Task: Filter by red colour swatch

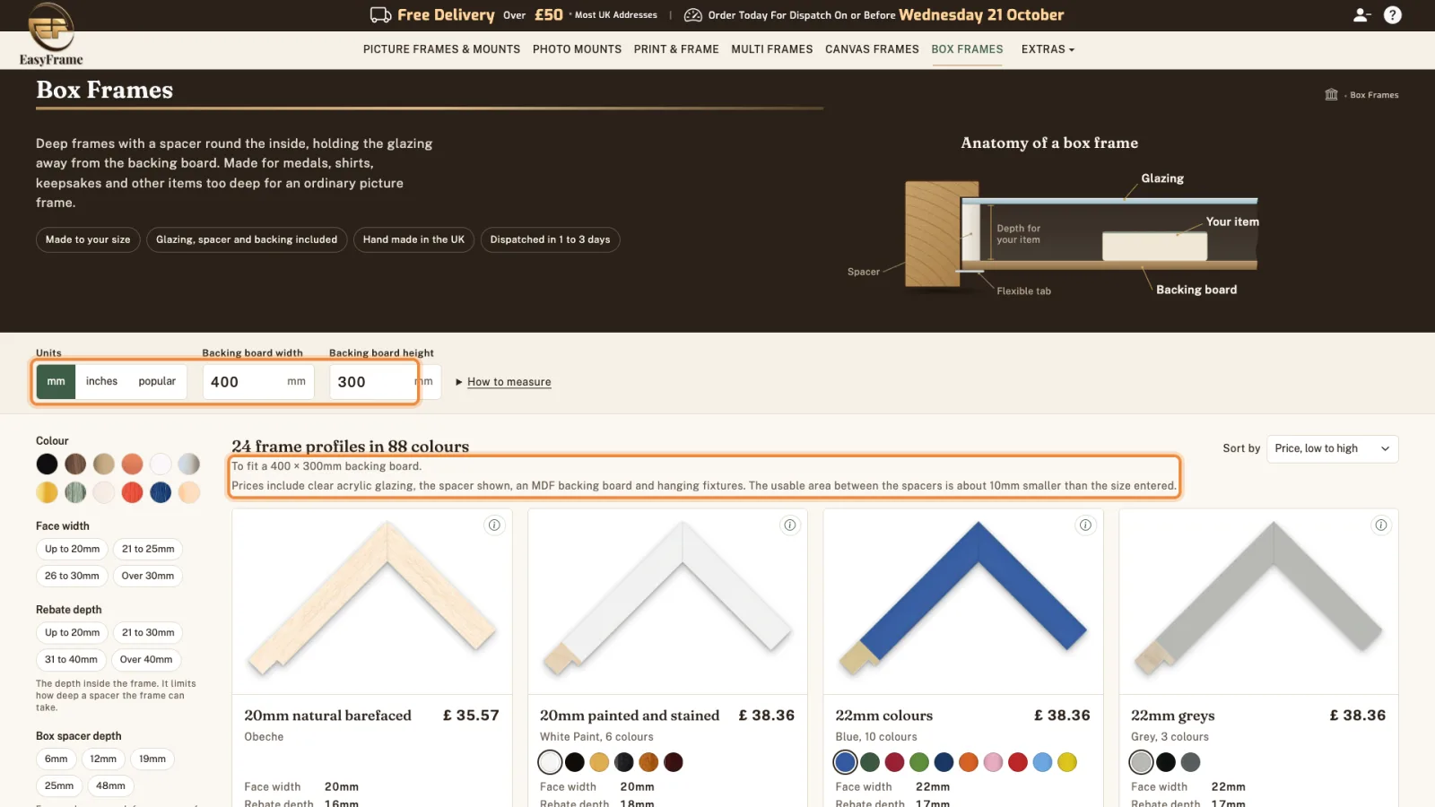Action: pos(132,492)
